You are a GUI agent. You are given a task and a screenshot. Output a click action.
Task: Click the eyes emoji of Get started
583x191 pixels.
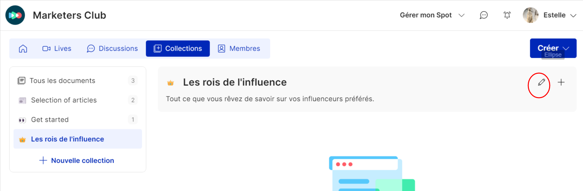(22, 120)
